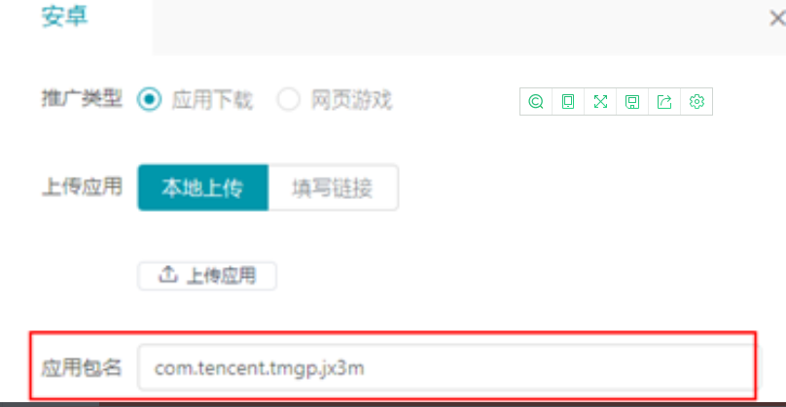This screenshot has height=407, width=786.
Task: Click the 网页游戏 radio label text
Action: click(351, 100)
